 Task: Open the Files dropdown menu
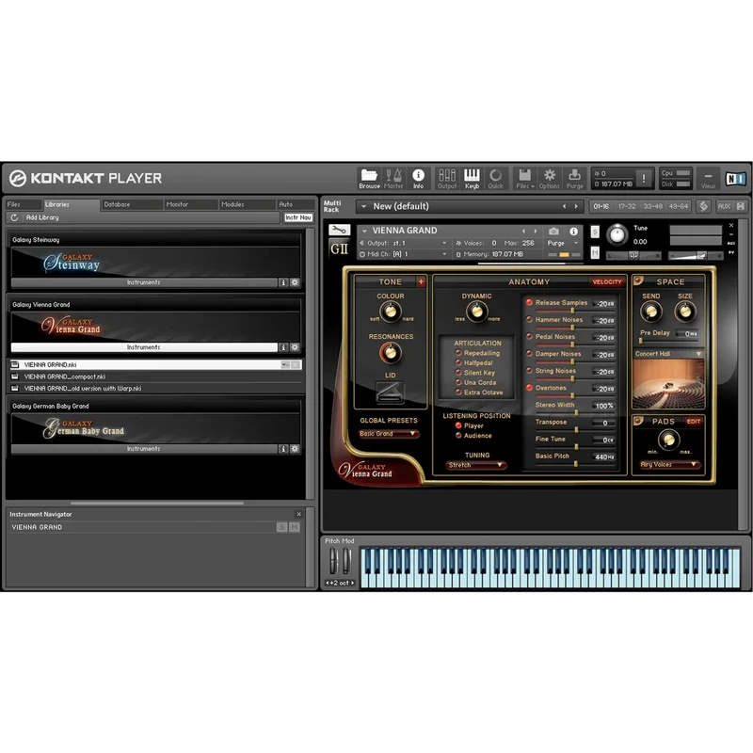coord(524,178)
